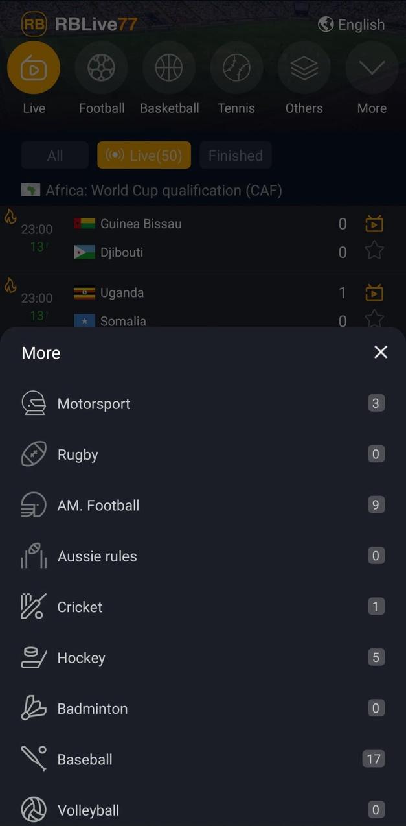Select the Baseball icon in More panel
This screenshot has height=826, width=406.
[x=32, y=759]
